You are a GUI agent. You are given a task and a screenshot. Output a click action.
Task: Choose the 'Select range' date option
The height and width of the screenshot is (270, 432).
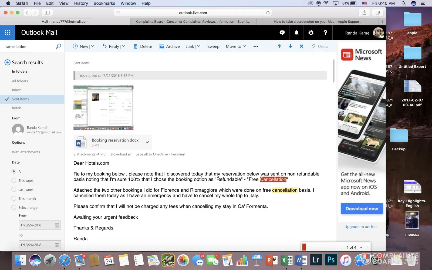coord(14,207)
